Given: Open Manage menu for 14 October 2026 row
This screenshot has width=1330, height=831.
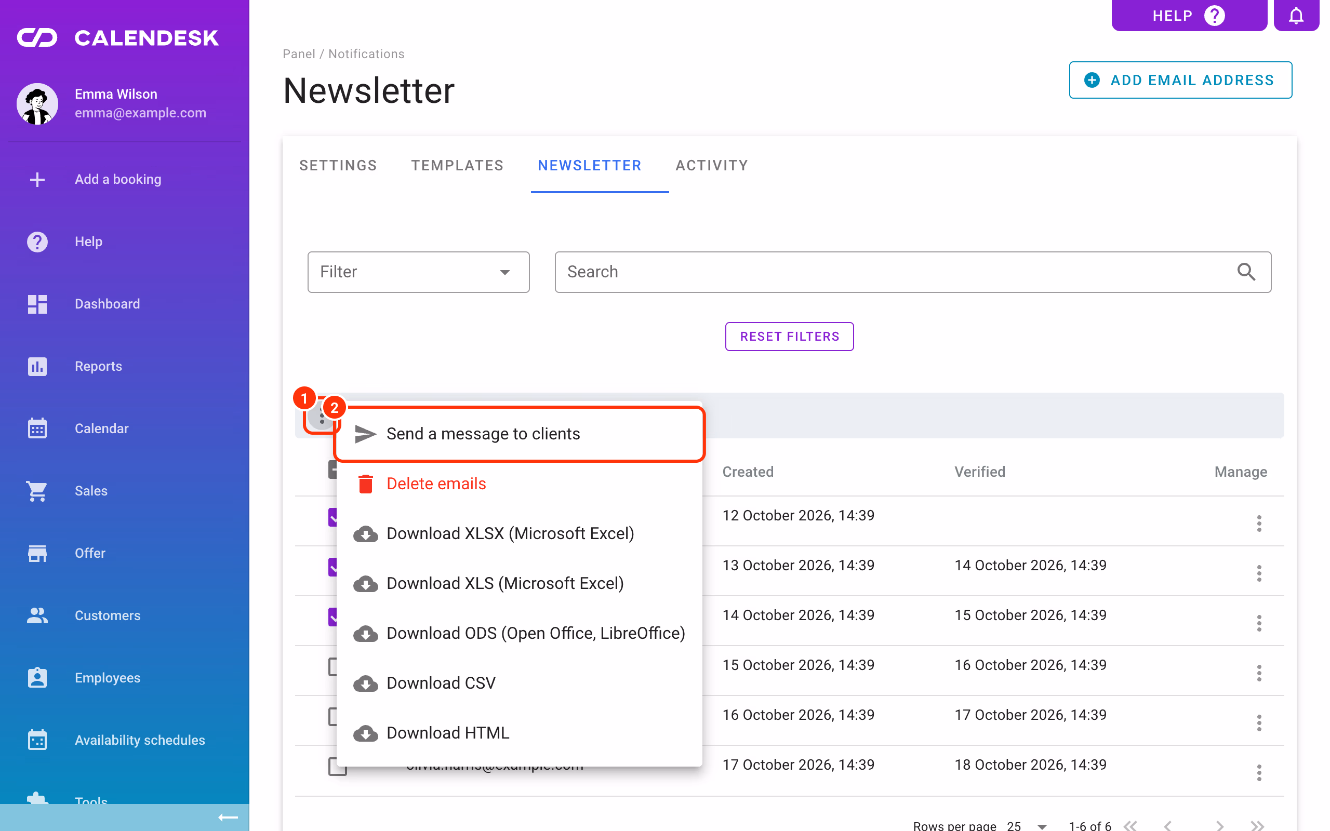Looking at the screenshot, I should [1258, 623].
